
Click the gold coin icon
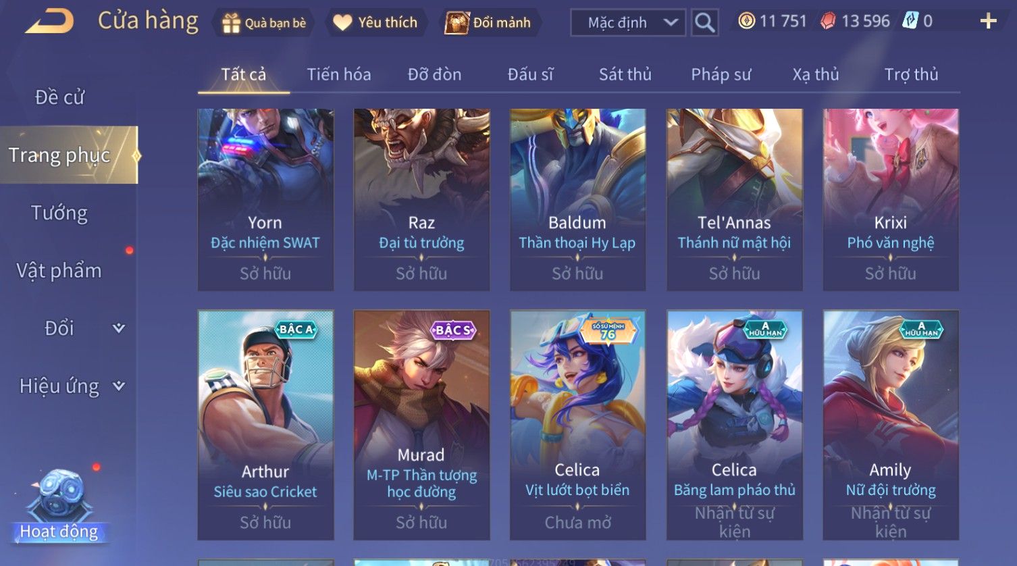746,22
